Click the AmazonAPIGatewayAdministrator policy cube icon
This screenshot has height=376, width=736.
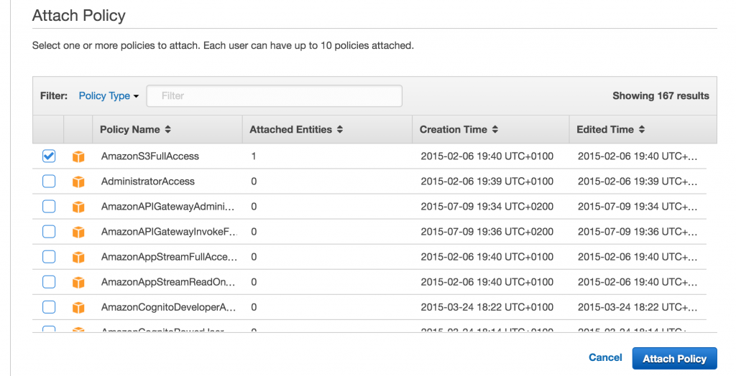(78, 207)
